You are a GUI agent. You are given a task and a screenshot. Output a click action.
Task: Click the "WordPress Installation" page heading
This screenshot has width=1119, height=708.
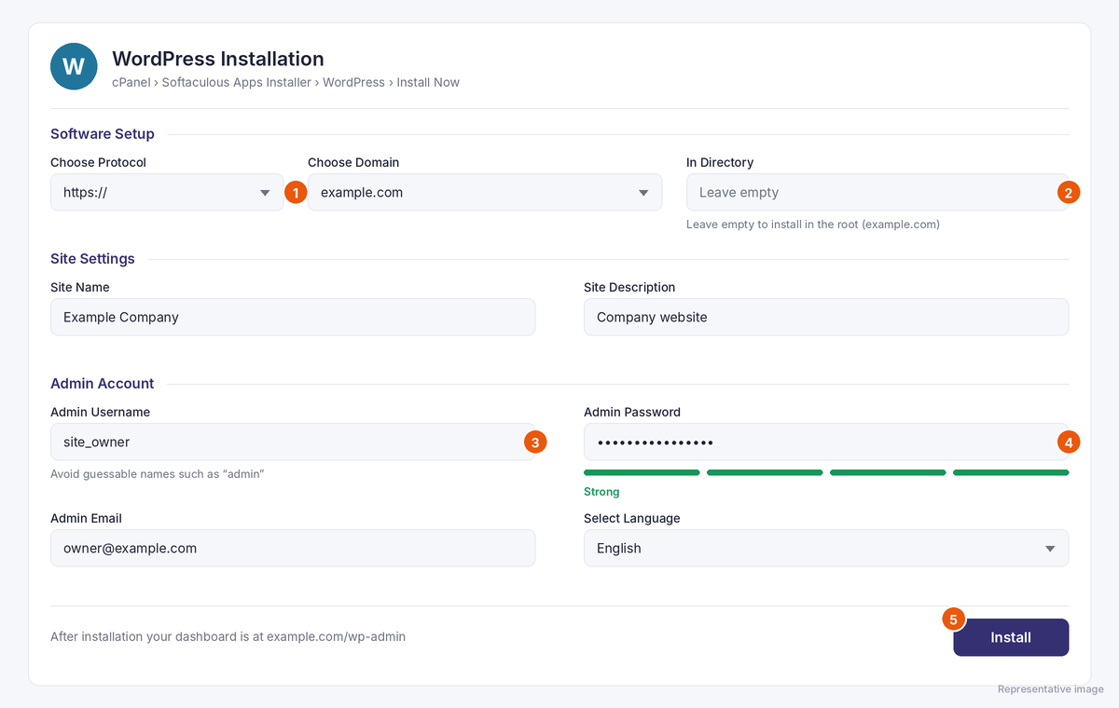218,59
